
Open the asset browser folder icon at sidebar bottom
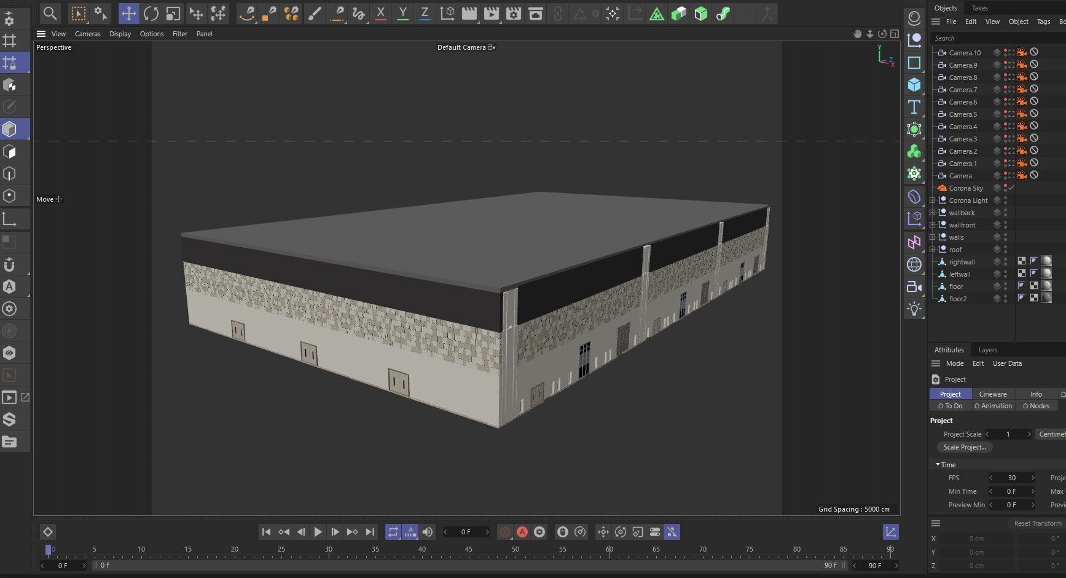click(x=10, y=441)
